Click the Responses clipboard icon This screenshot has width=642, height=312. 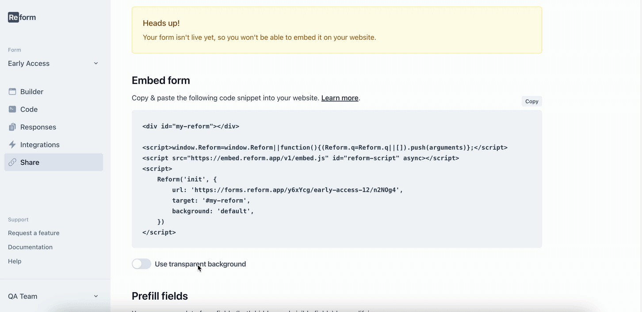tap(12, 127)
